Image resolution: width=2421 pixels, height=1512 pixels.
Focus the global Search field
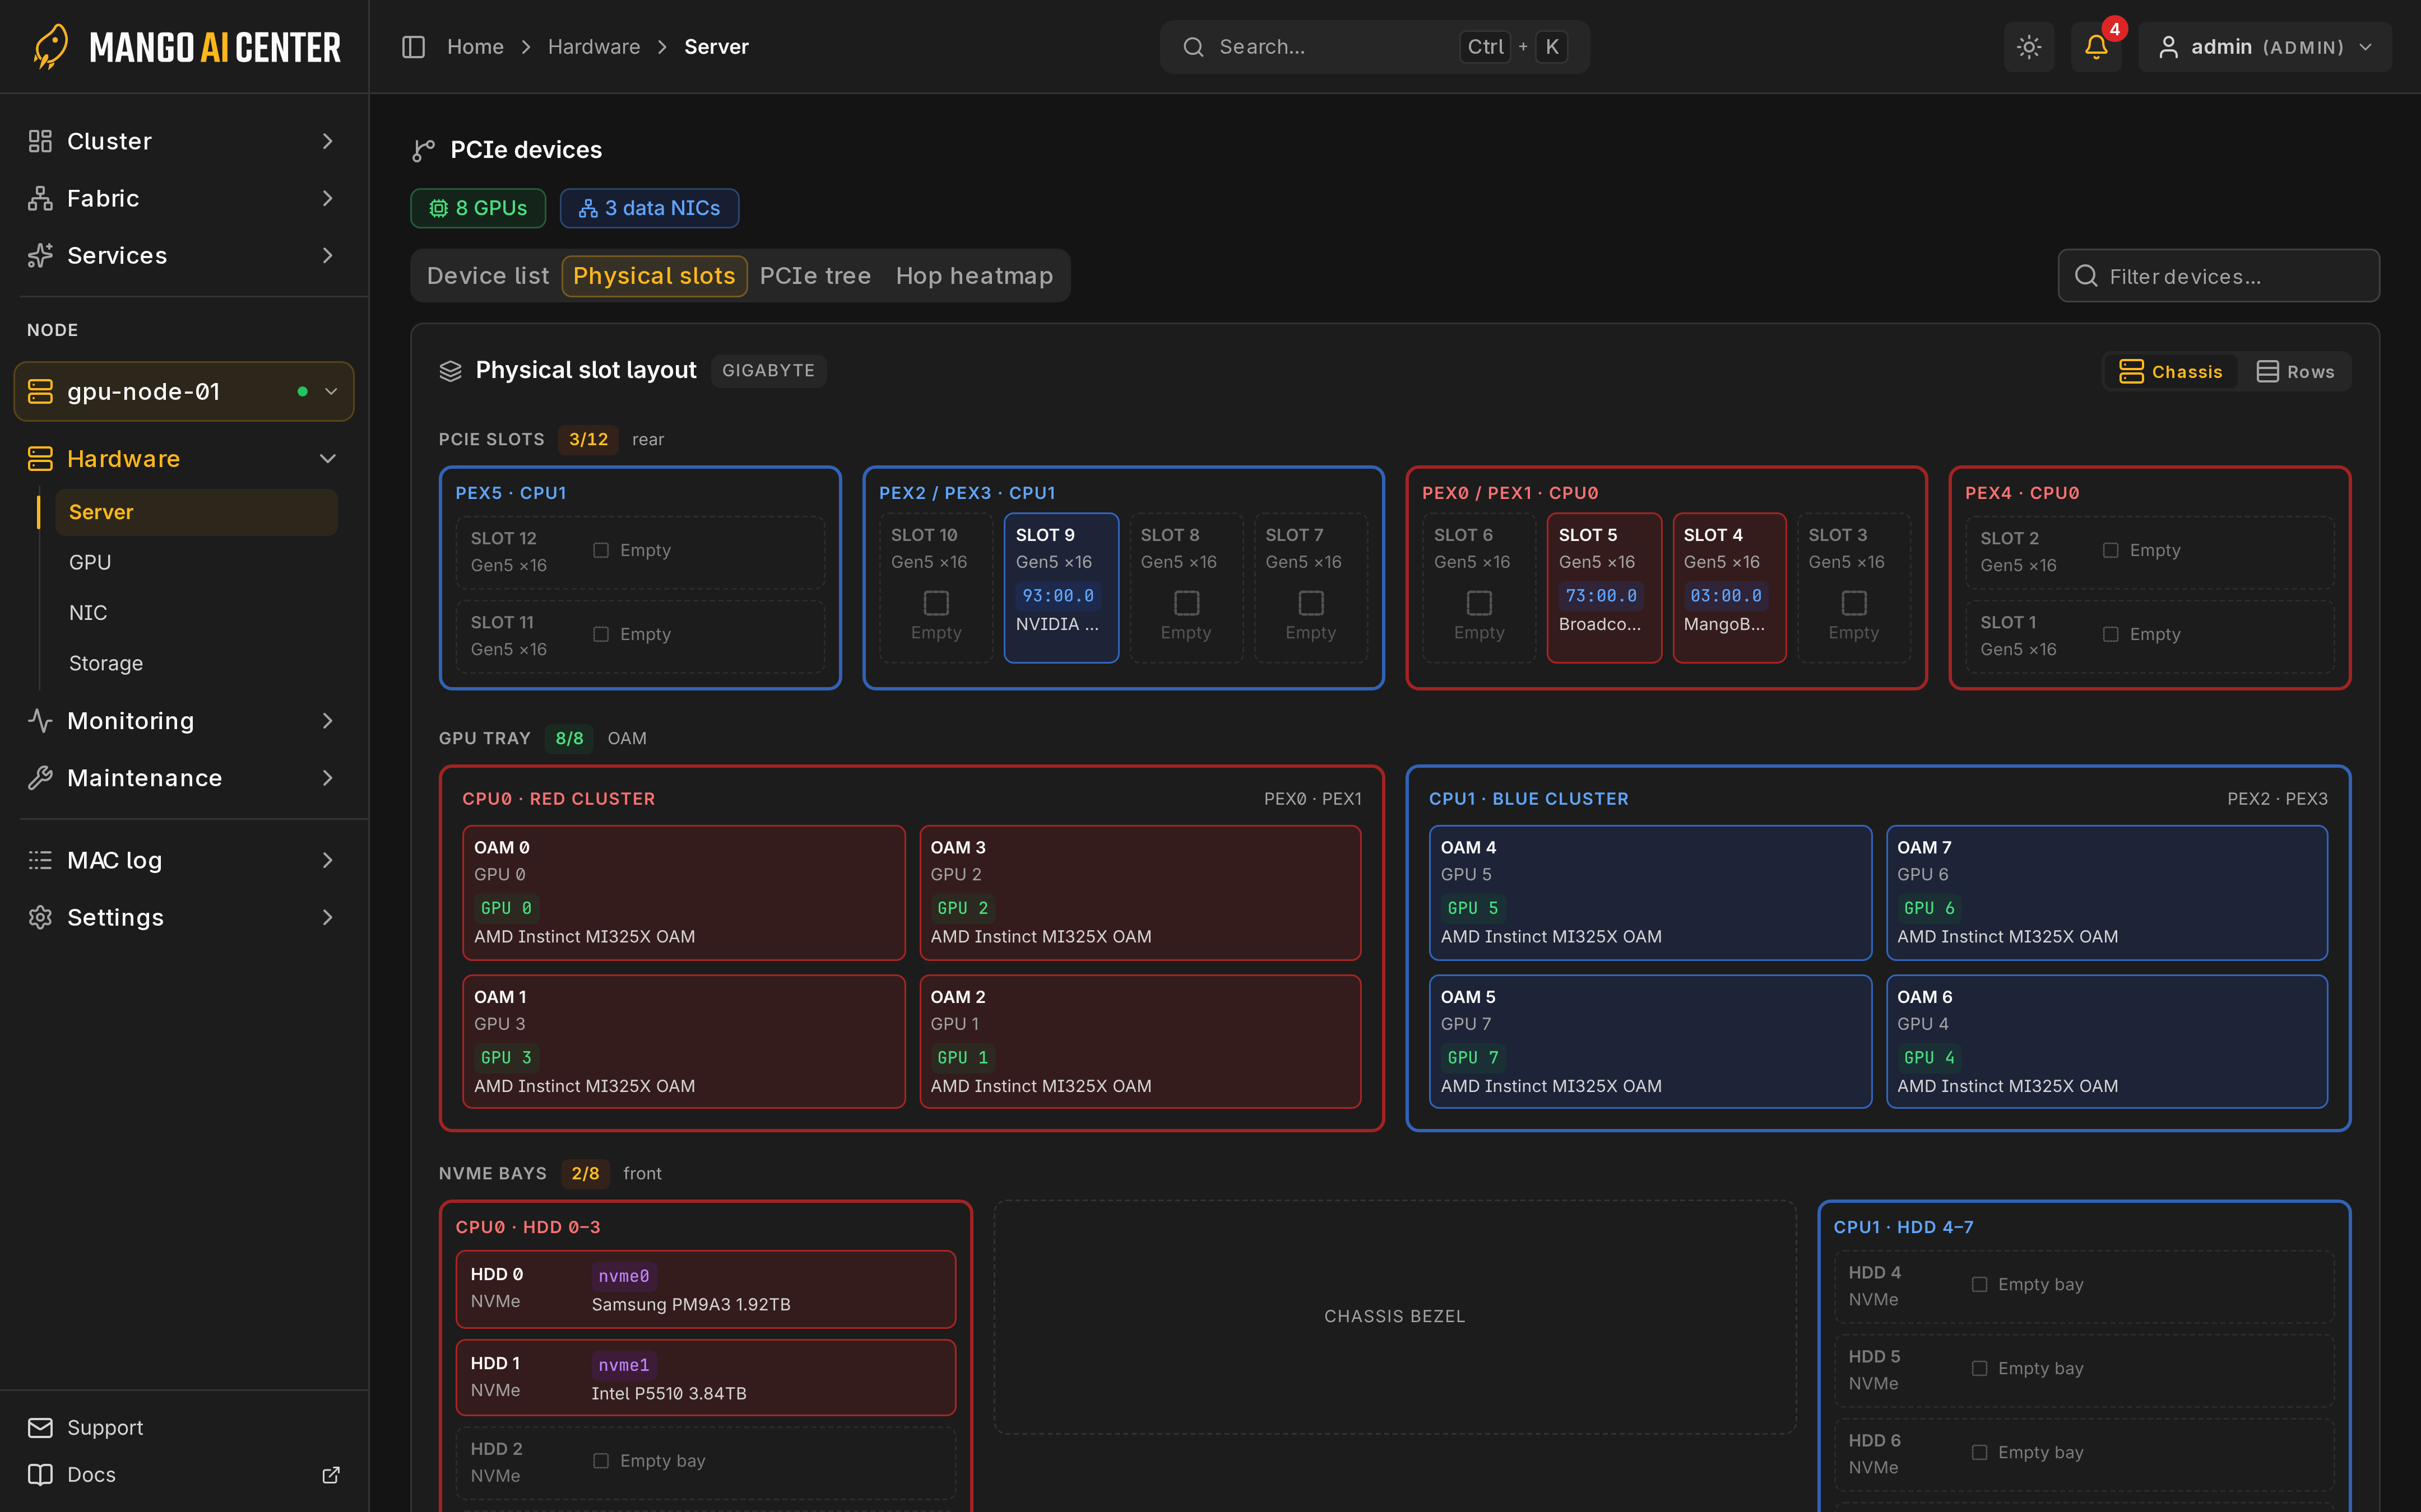1375,47
